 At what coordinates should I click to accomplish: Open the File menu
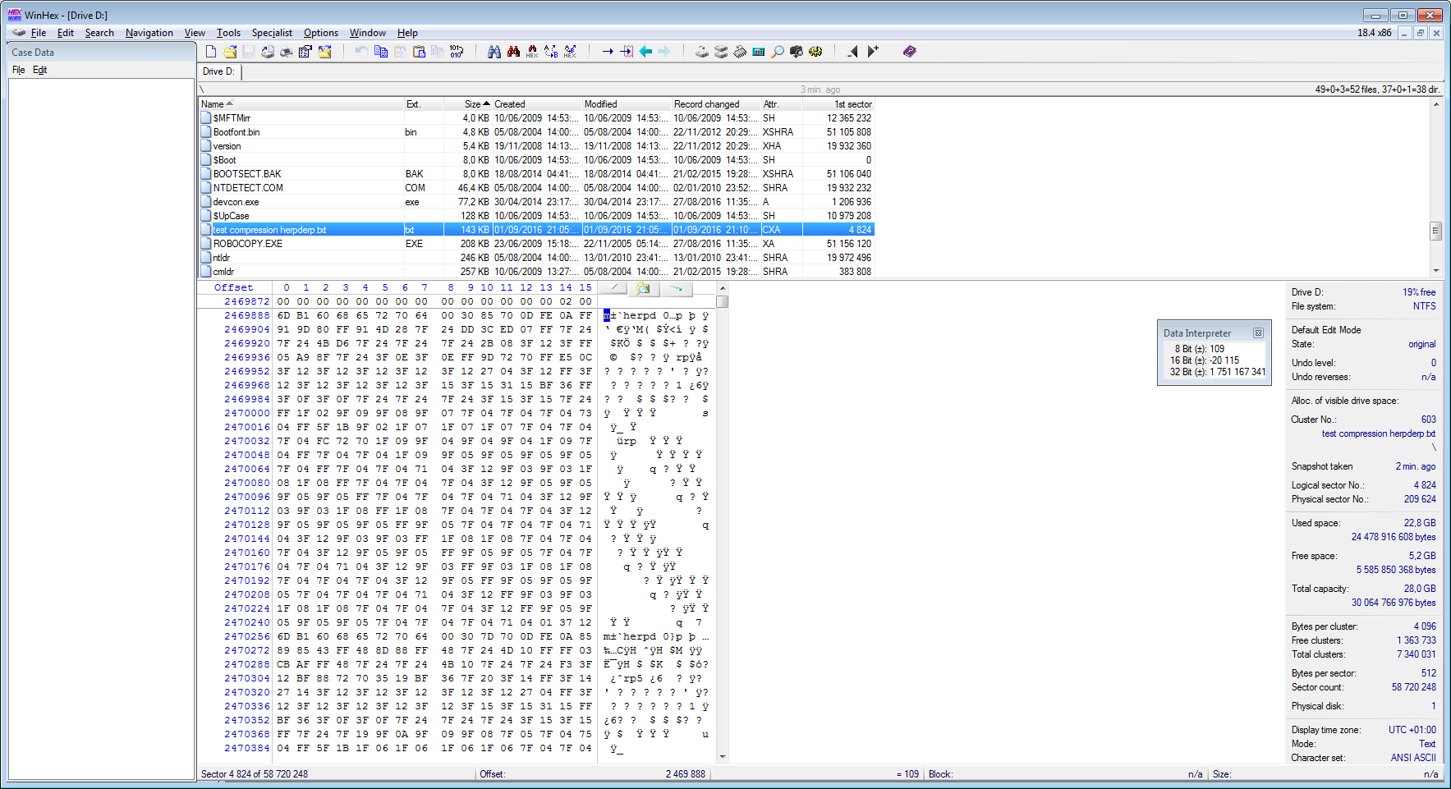click(39, 33)
